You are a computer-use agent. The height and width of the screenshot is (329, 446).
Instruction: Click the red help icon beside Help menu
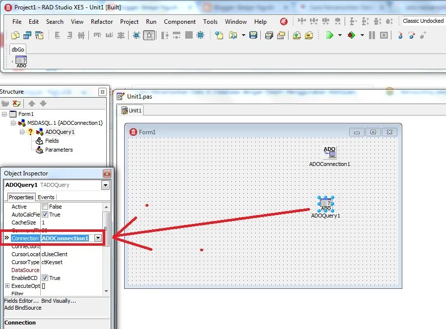click(284, 22)
